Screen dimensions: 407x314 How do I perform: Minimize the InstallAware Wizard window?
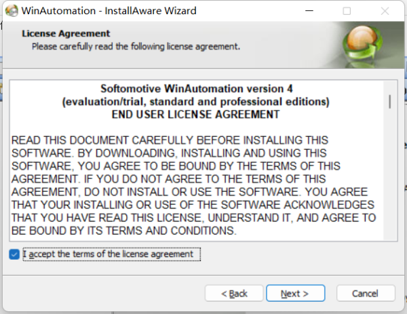click(x=309, y=11)
